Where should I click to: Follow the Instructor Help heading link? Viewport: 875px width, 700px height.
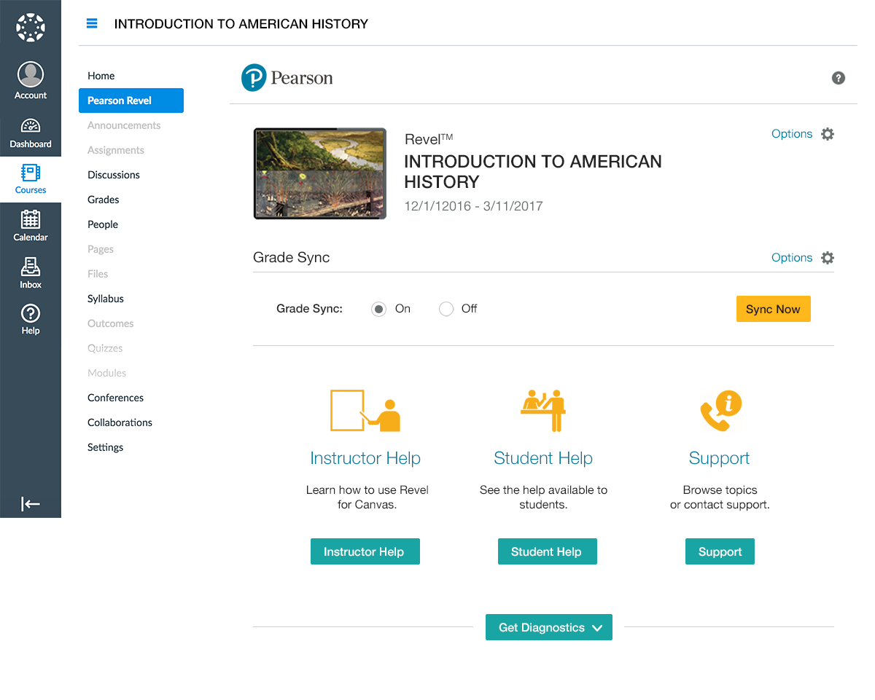pyautogui.click(x=365, y=458)
